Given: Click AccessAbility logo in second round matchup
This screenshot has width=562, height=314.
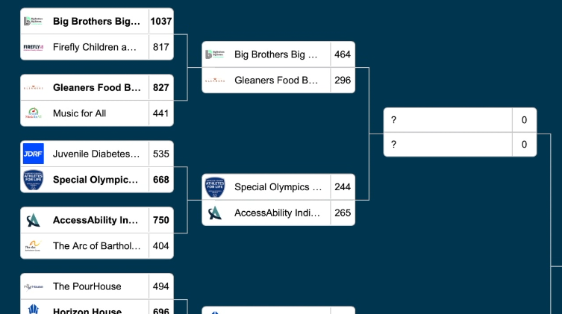Looking at the screenshot, I should pyautogui.click(x=215, y=213).
